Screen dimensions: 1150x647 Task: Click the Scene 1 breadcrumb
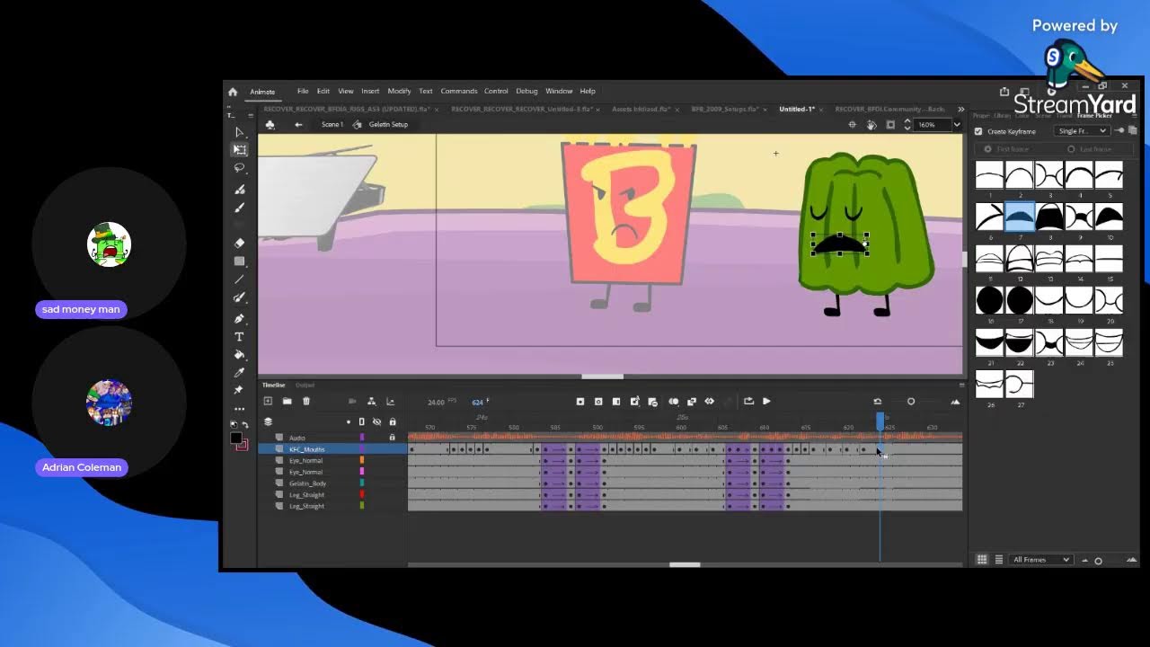pyautogui.click(x=332, y=125)
